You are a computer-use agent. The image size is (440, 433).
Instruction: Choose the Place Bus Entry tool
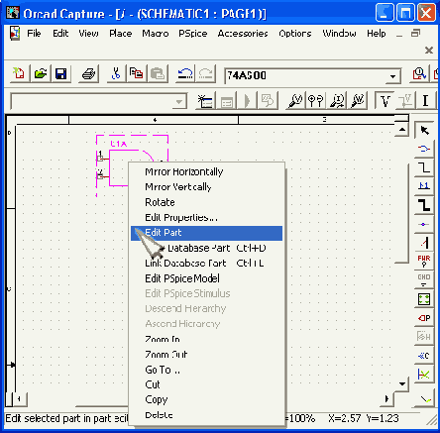424,243
